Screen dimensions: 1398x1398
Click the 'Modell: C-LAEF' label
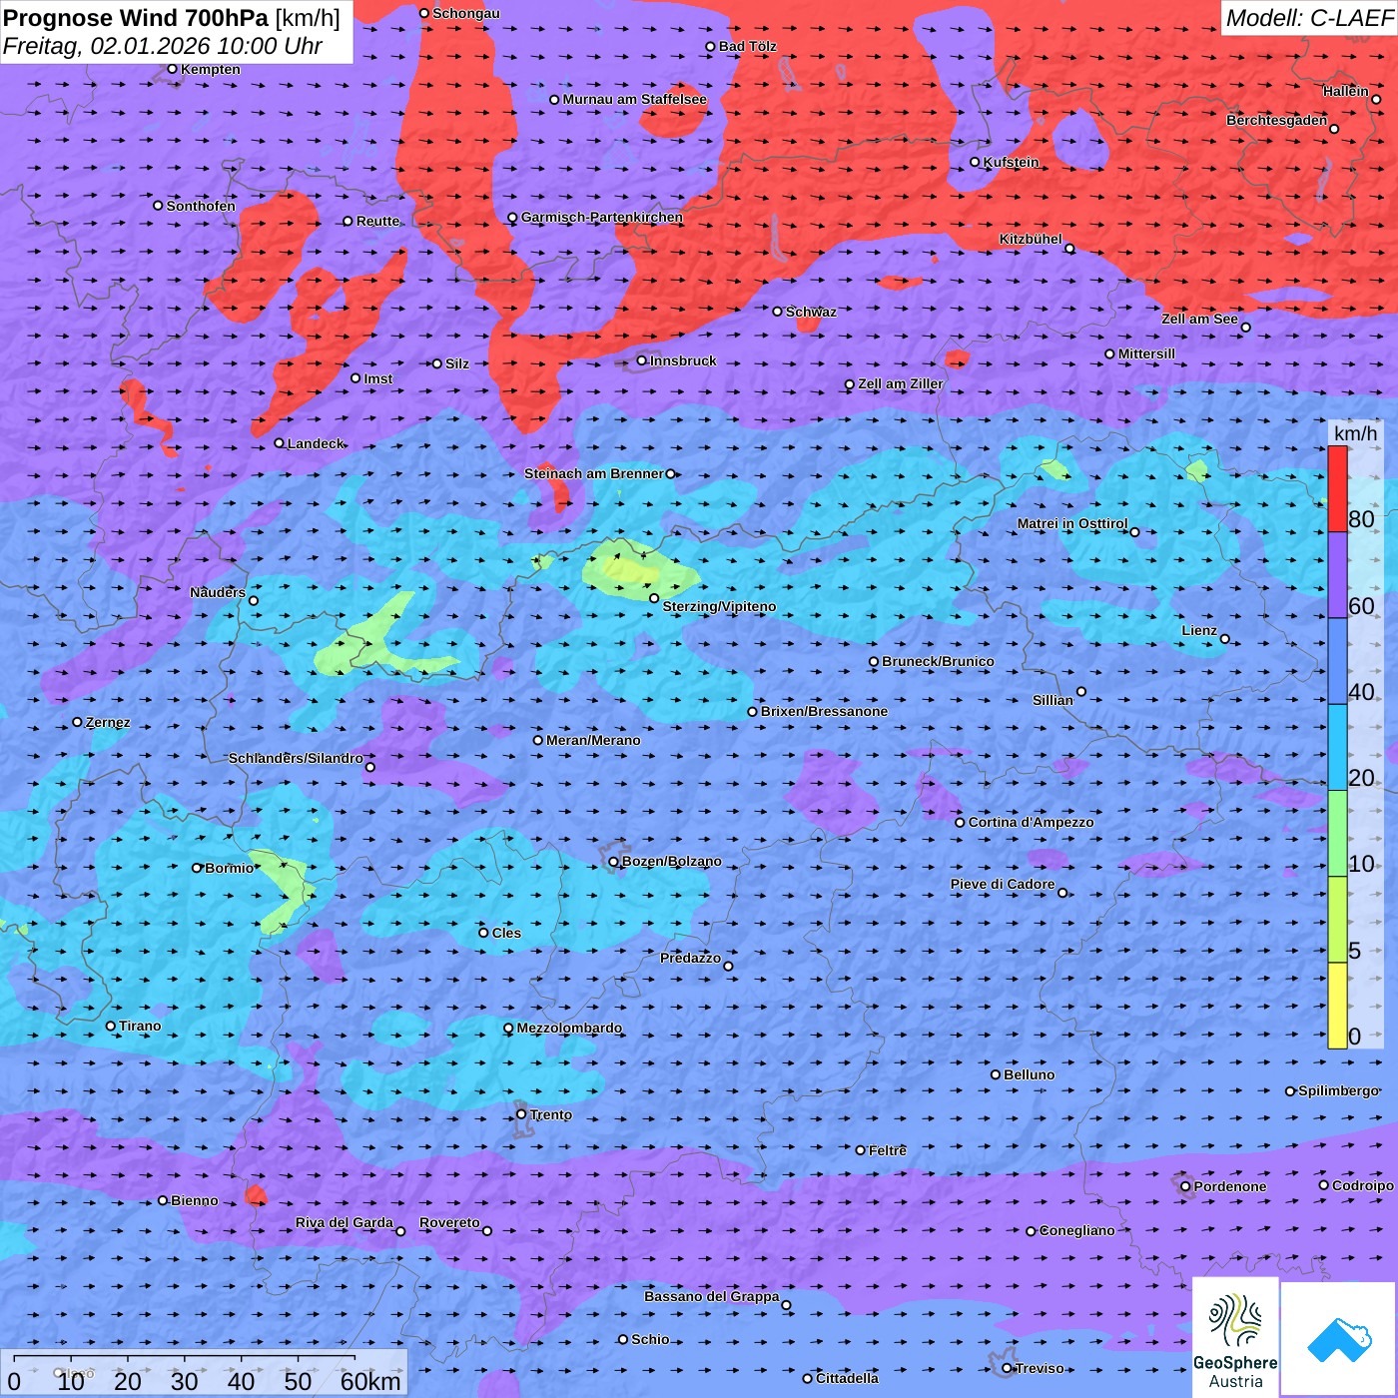tap(1309, 18)
